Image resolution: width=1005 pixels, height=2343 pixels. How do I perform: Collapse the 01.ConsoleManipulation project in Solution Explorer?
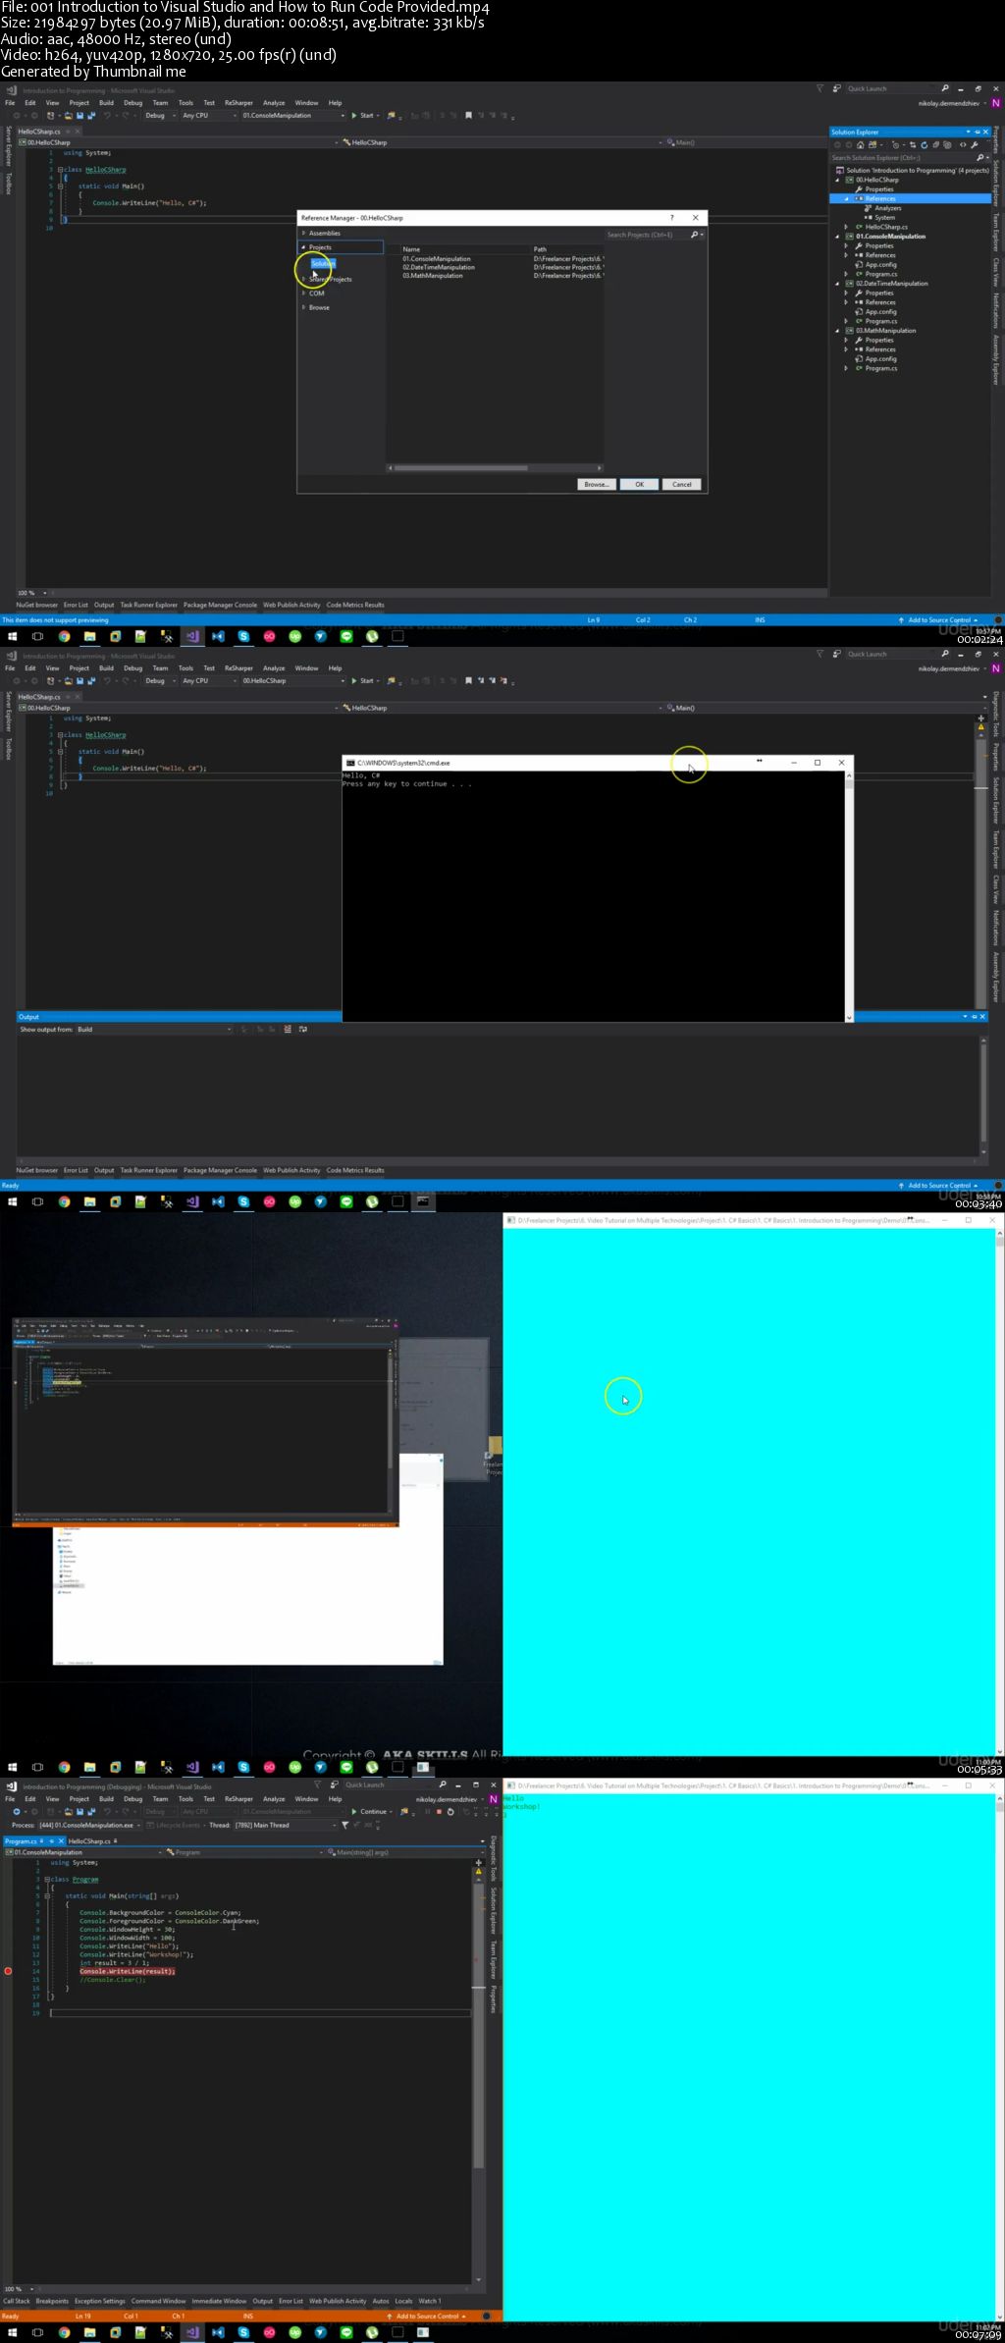coord(837,237)
